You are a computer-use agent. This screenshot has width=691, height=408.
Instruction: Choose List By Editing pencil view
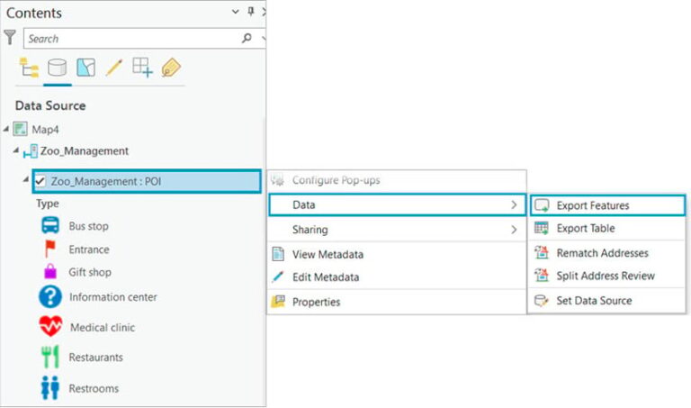pos(114,68)
